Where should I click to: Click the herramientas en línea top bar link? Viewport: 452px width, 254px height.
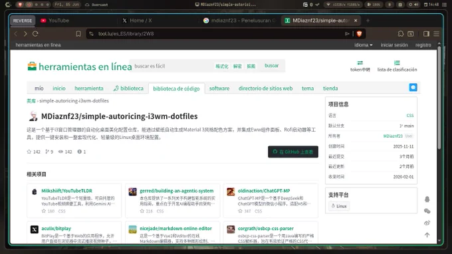click(38, 45)
